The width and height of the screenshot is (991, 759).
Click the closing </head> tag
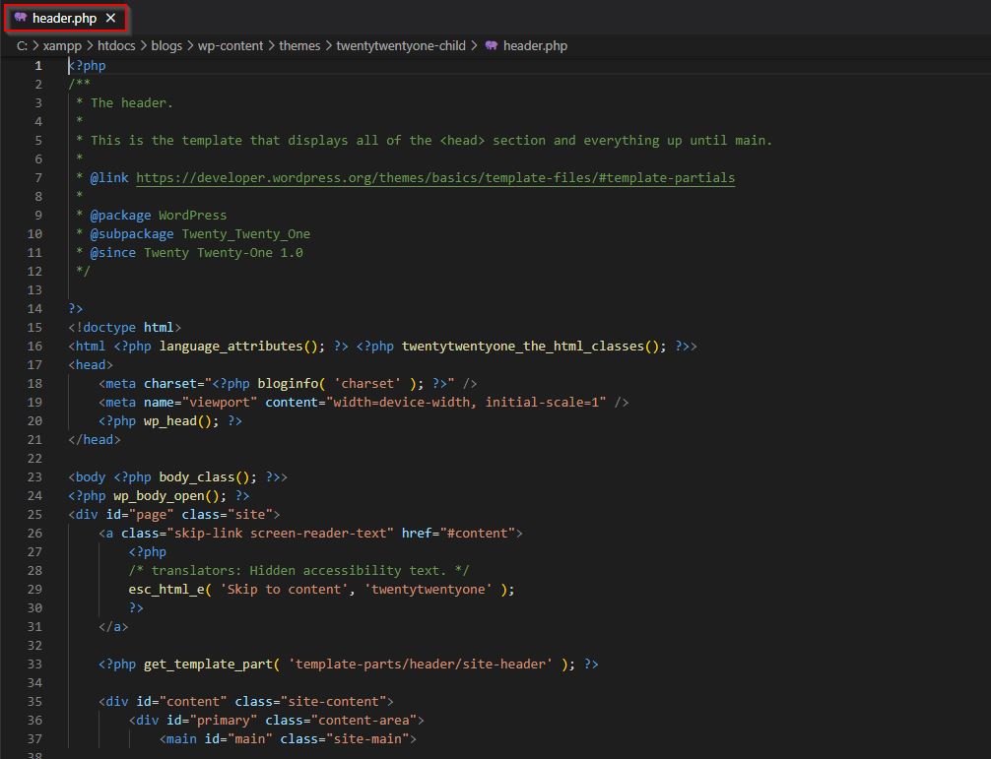point(95,439)
